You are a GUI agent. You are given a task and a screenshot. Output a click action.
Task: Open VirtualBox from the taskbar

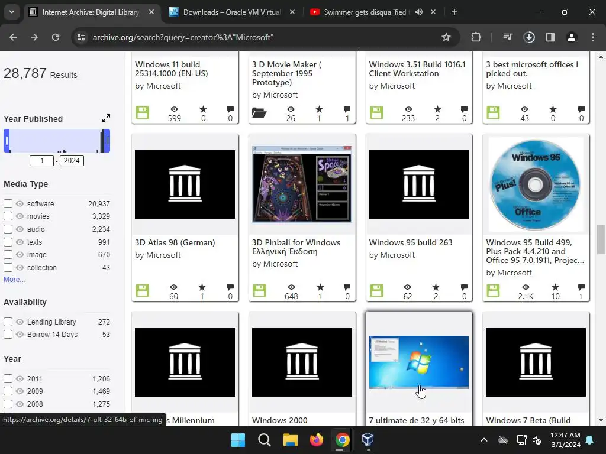pos(368,440)
